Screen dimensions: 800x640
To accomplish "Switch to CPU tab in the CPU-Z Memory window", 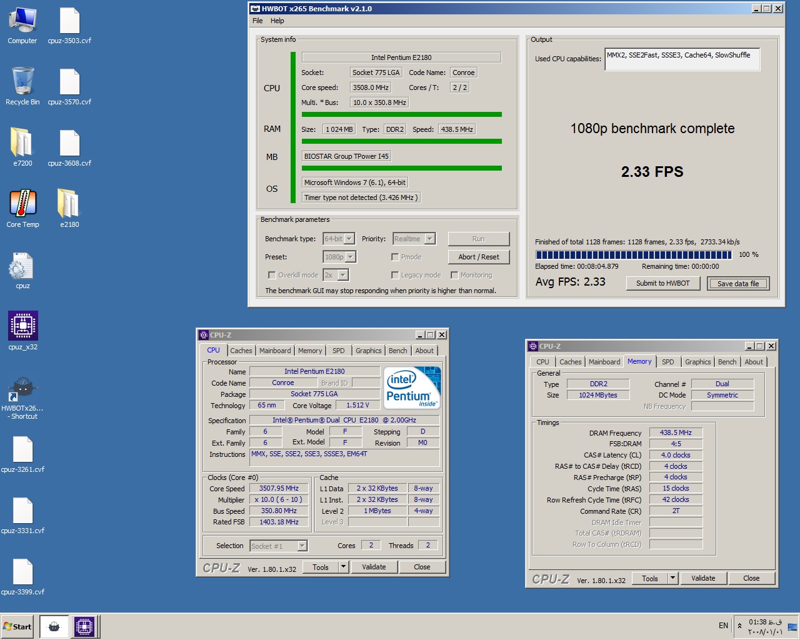I will click(x=542, y=362).
